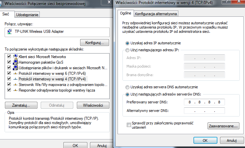Click Anuluj in the wireless connection dialog
245x148 pixels.
click(102, 145)
